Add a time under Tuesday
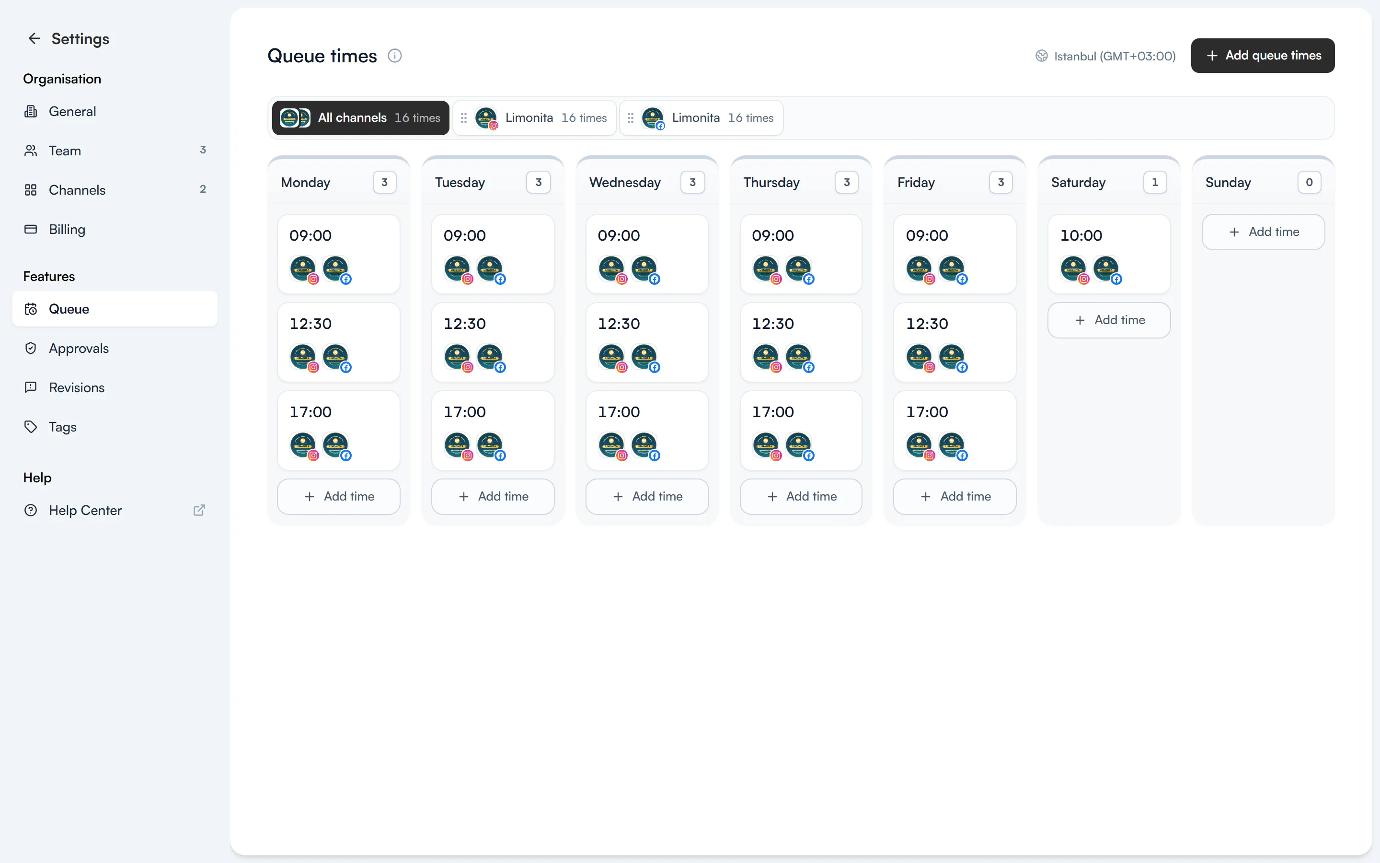This screenshot has width=1380, height=863. click(493, 497)
